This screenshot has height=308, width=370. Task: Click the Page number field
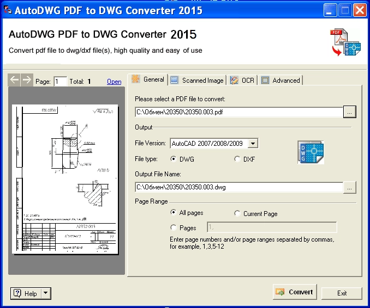point(60,82)
